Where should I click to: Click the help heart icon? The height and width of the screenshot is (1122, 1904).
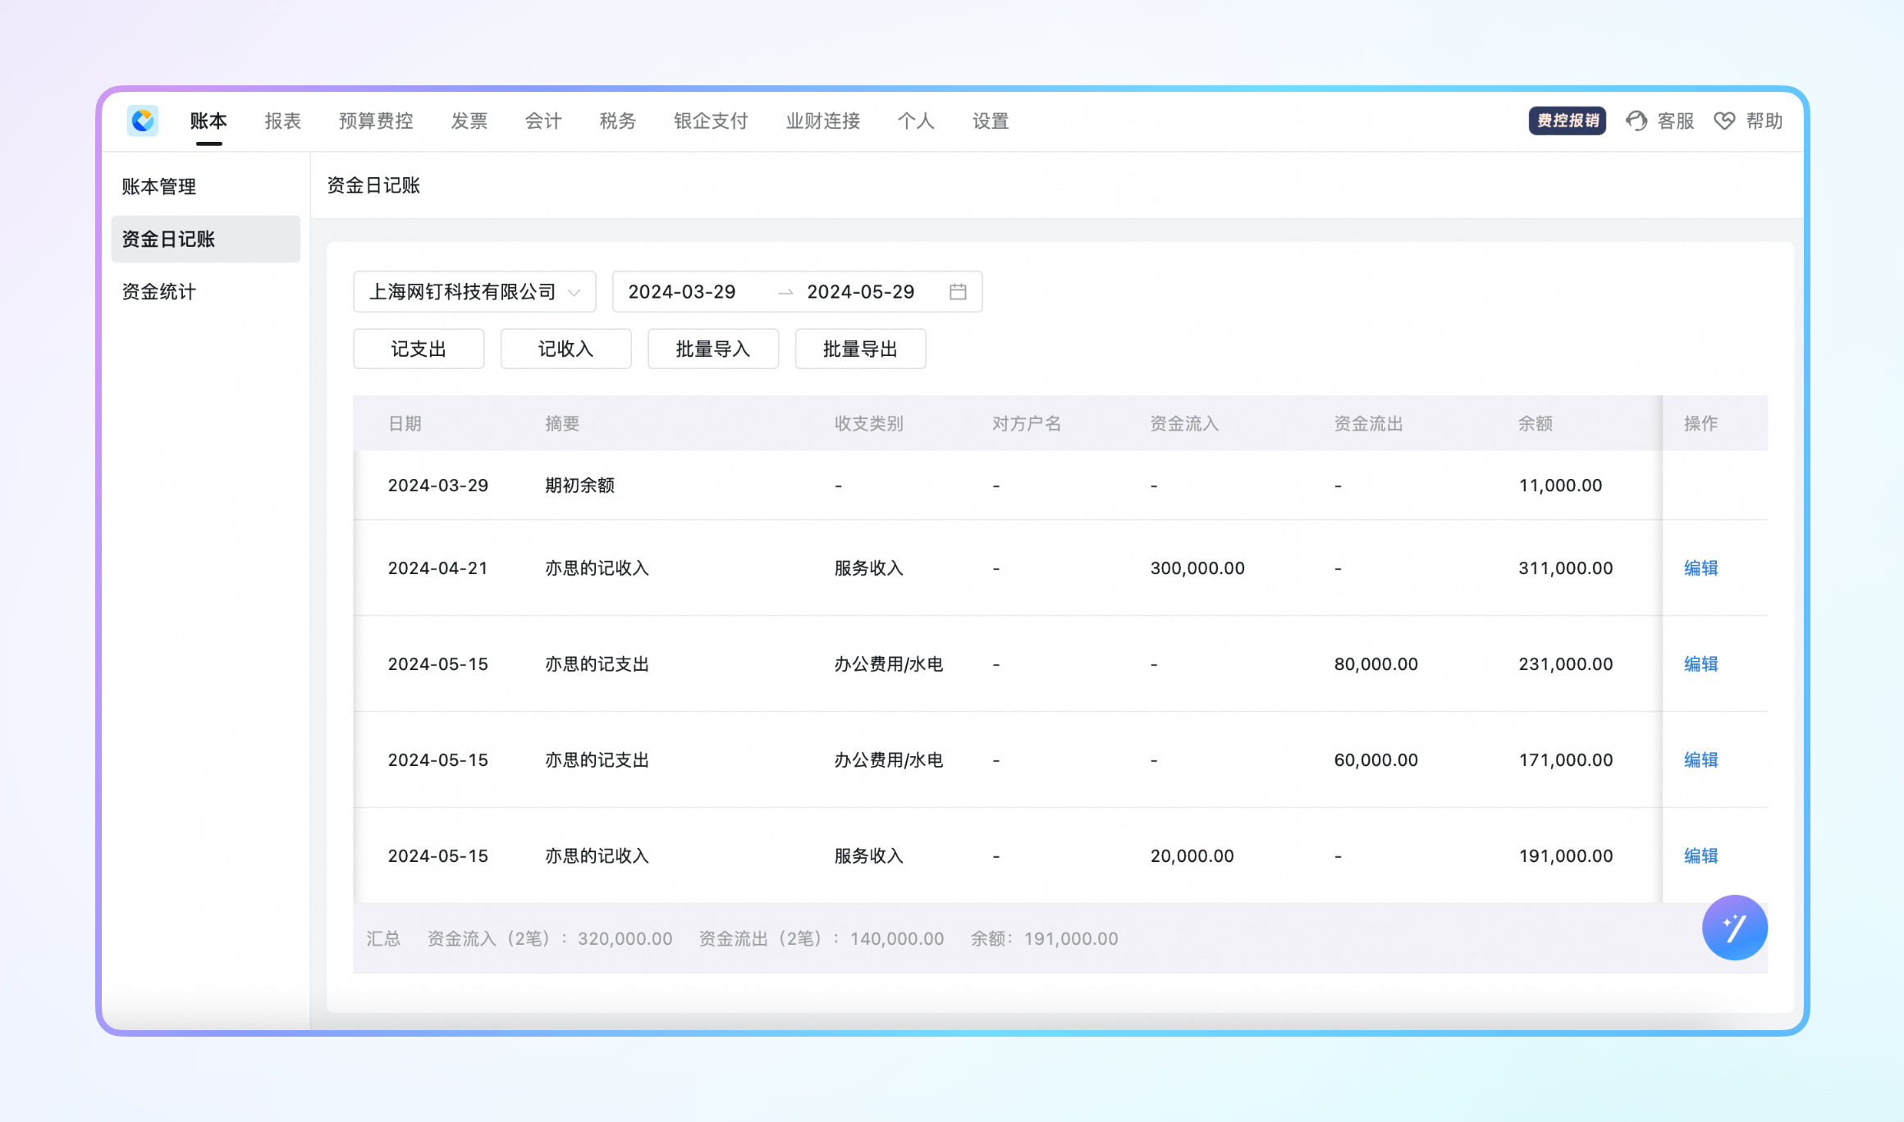(1724, 121)
